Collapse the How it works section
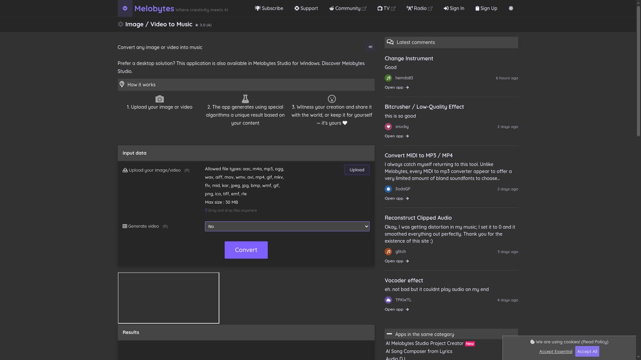 tap(246, 84)
